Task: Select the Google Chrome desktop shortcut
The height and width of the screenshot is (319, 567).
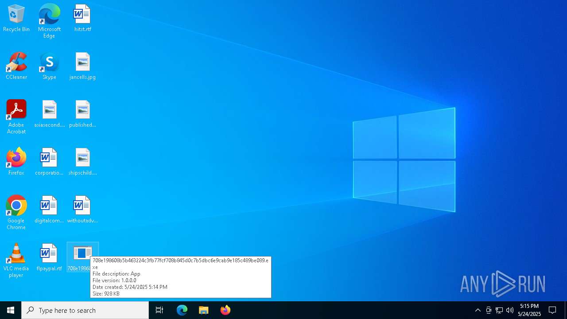Action: click(x=16, y=213)
